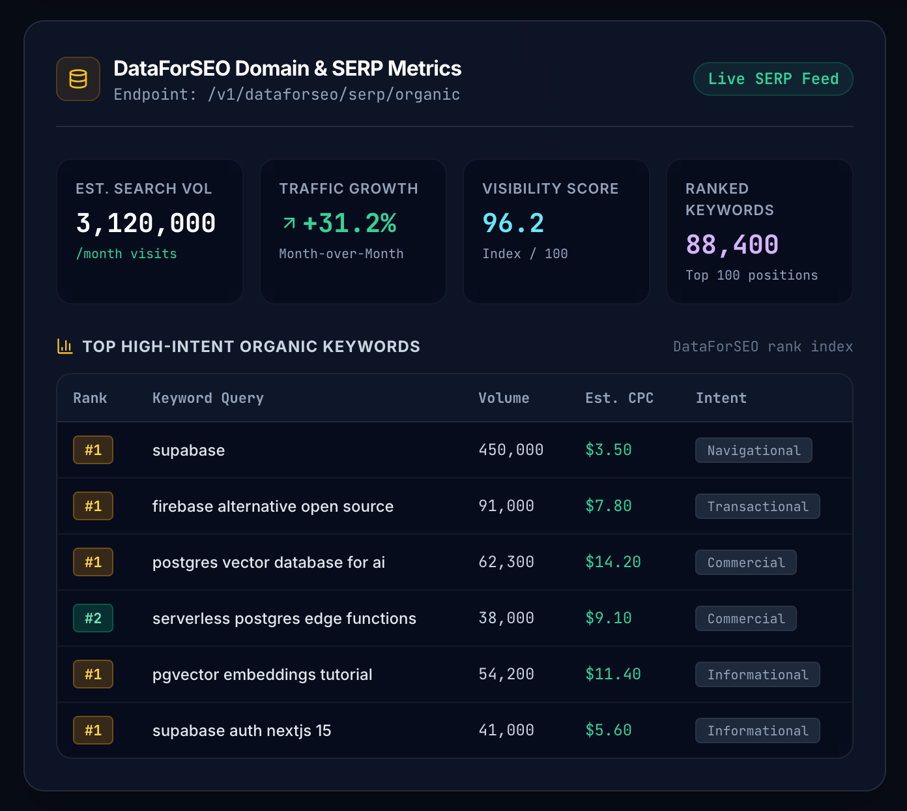The height and width of the screenshot is (811, 907).
Task: Click the Transactional intent tag
Action: coord(758,507)
